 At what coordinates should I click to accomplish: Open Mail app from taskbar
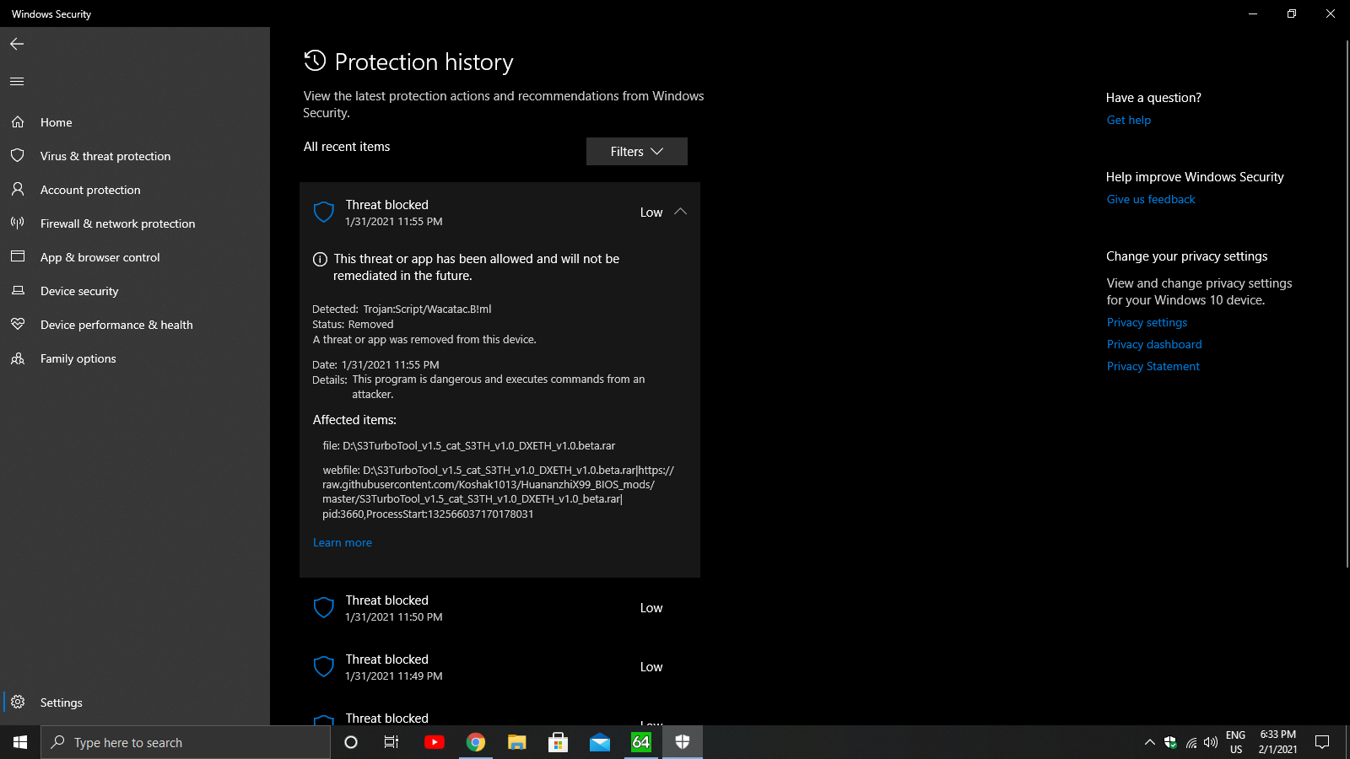600,742
